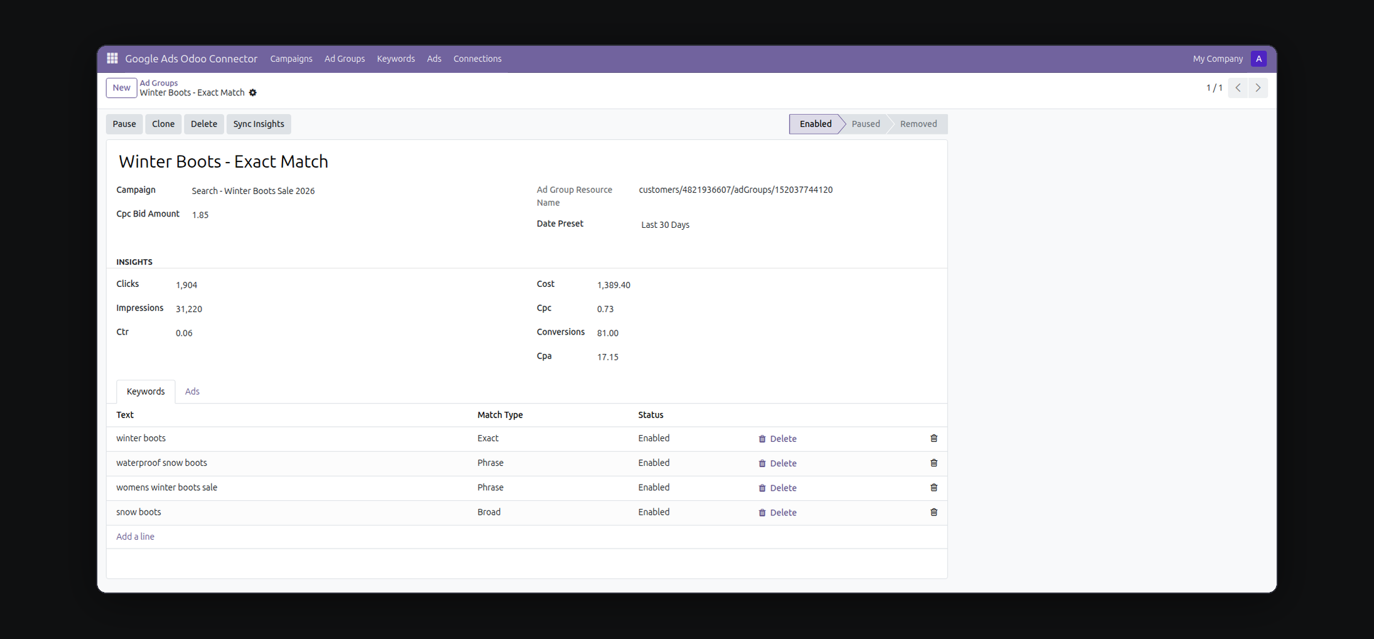Open the Campaign field Search - Winter Boots Sale 2026
The width and height of the screenshot is (1374, 639).
(253, 191)
